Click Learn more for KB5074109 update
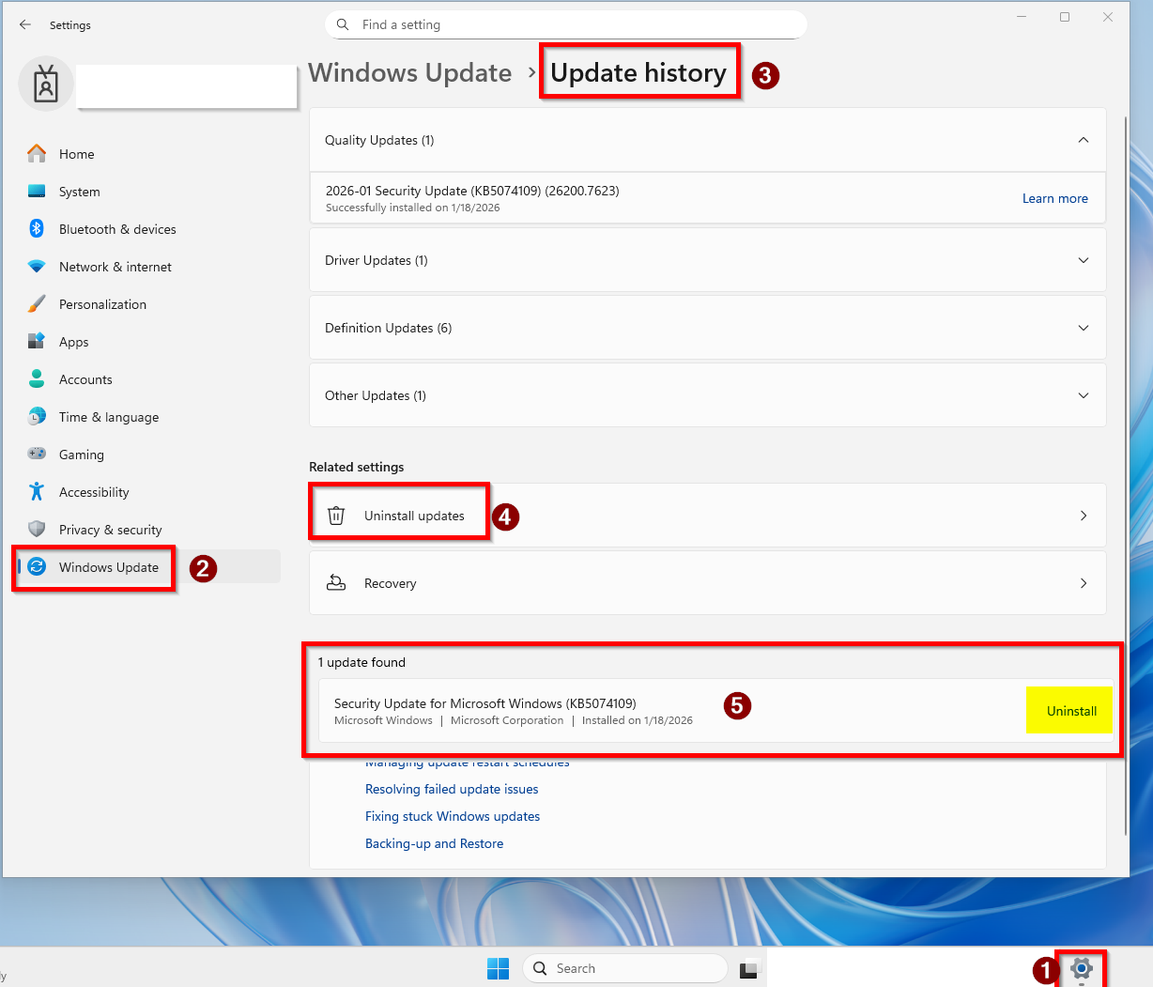This screenshot has height=987, width=1153. (1055, 198)
